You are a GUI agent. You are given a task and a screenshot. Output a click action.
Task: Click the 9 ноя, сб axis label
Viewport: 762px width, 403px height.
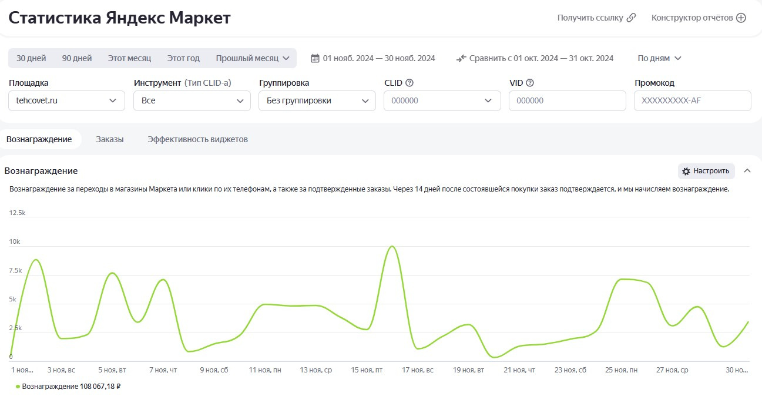click(x=214, y=370)
